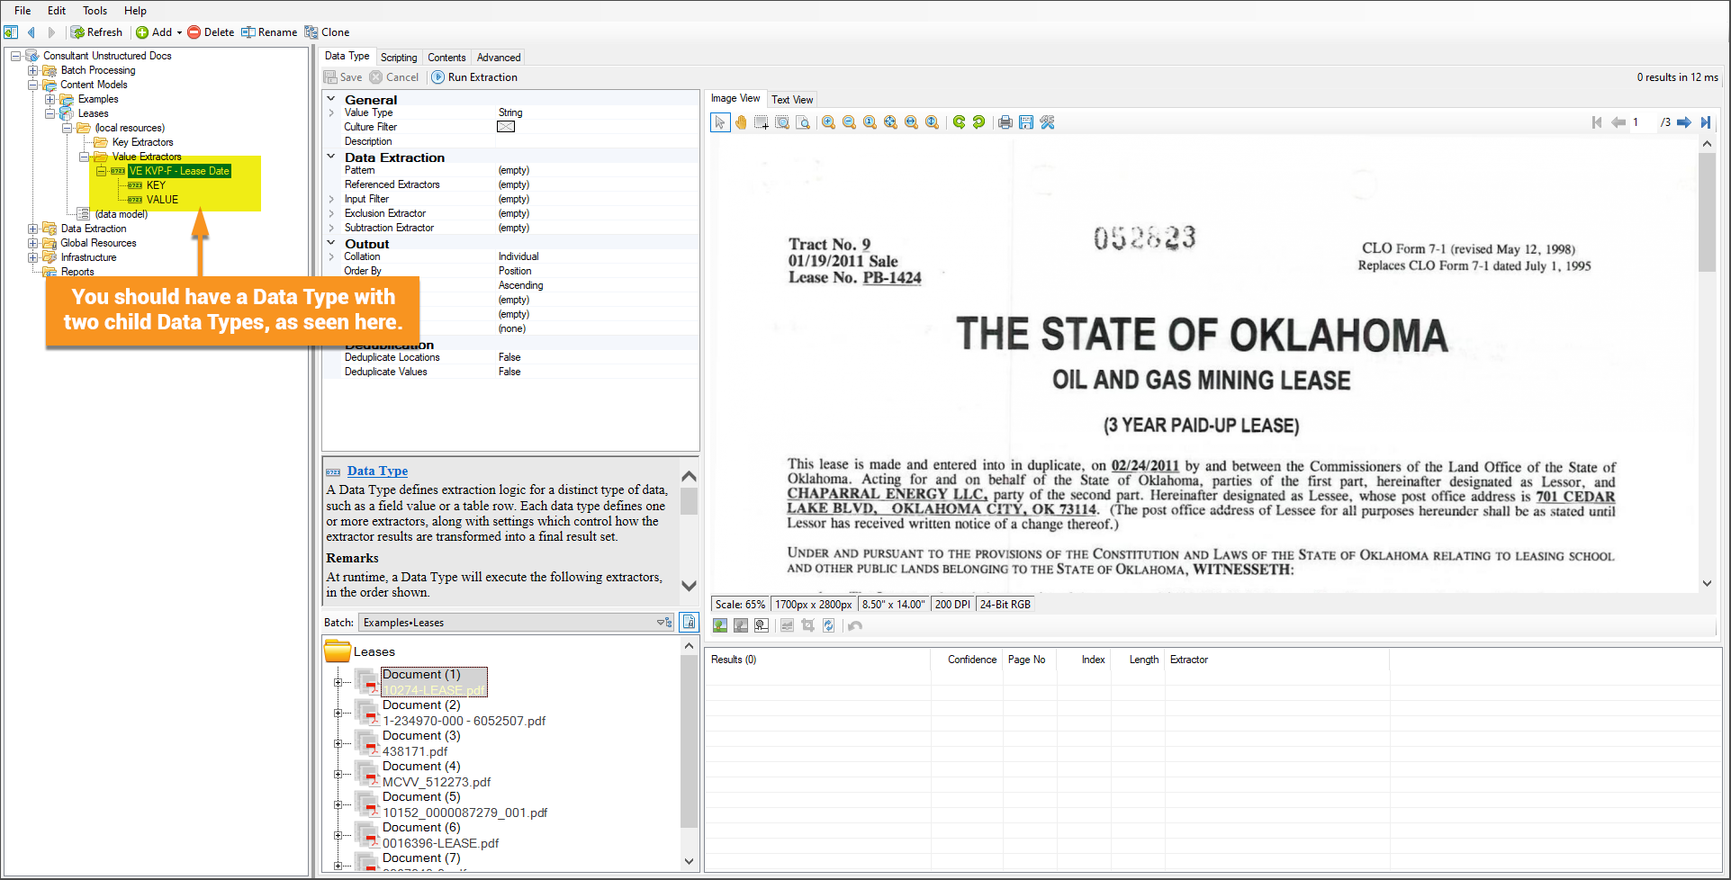Image resolution: width=1731 pixels, height=880 pixels.
Task: Select the arrow pointer tool
Action: [x=720, y=122]
